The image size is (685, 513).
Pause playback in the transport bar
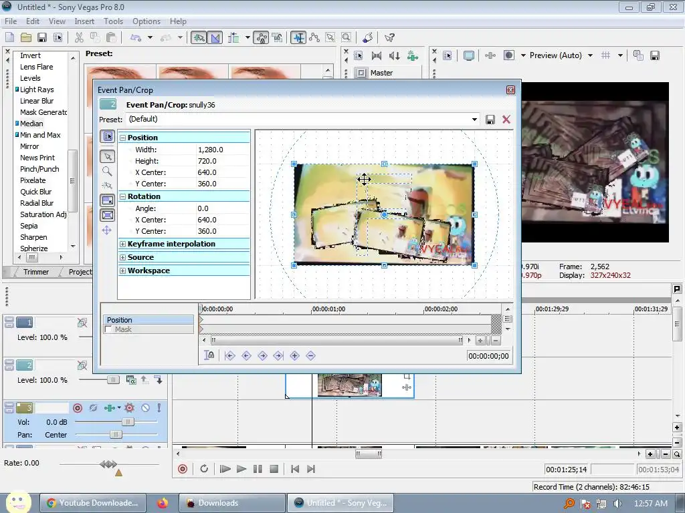pos(258,469)
